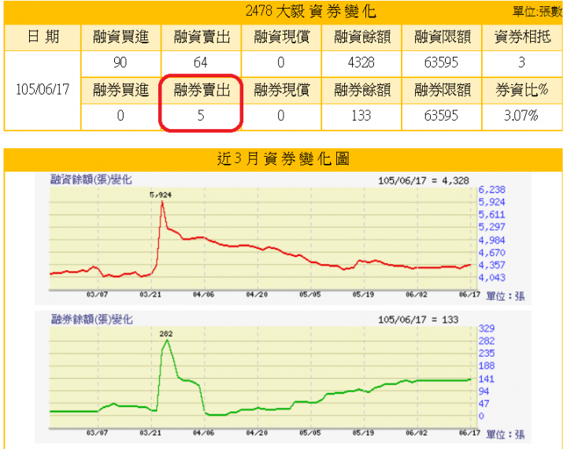
Task: Click the '329' y-axis value
Action: (487, 328)
